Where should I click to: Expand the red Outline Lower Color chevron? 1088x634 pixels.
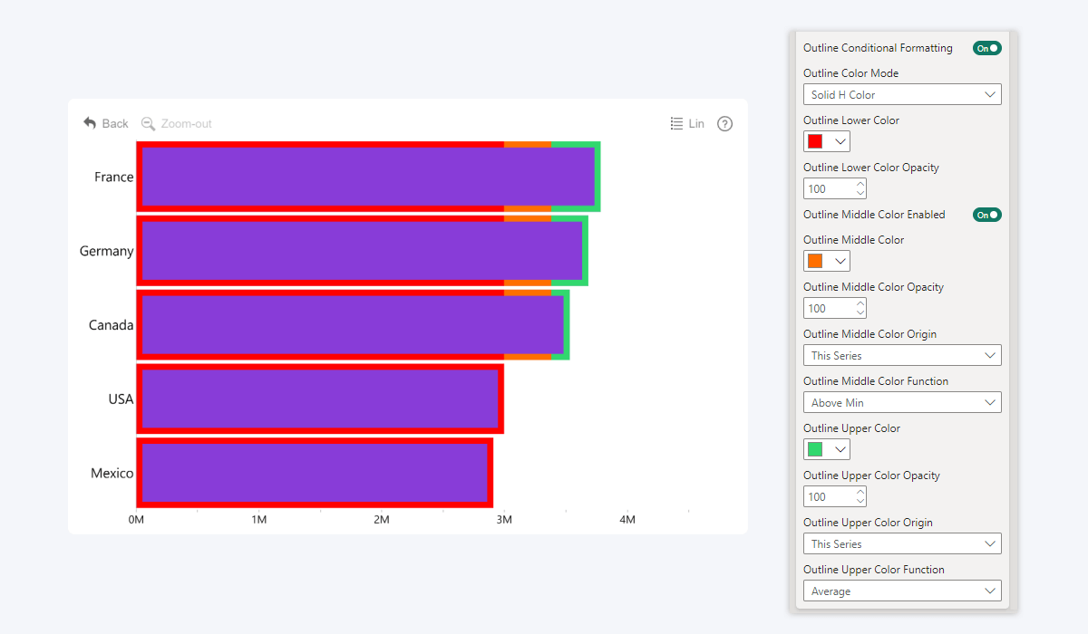point(840,141)
